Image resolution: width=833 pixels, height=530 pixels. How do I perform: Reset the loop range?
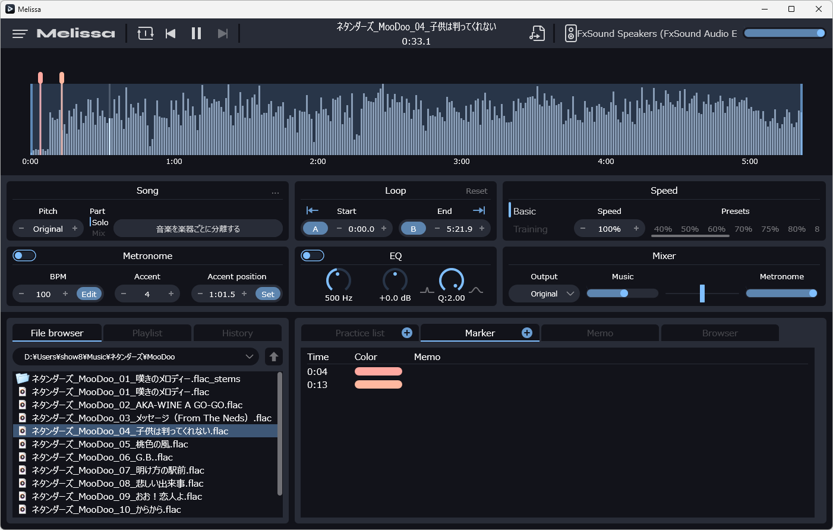click(476, 191)
